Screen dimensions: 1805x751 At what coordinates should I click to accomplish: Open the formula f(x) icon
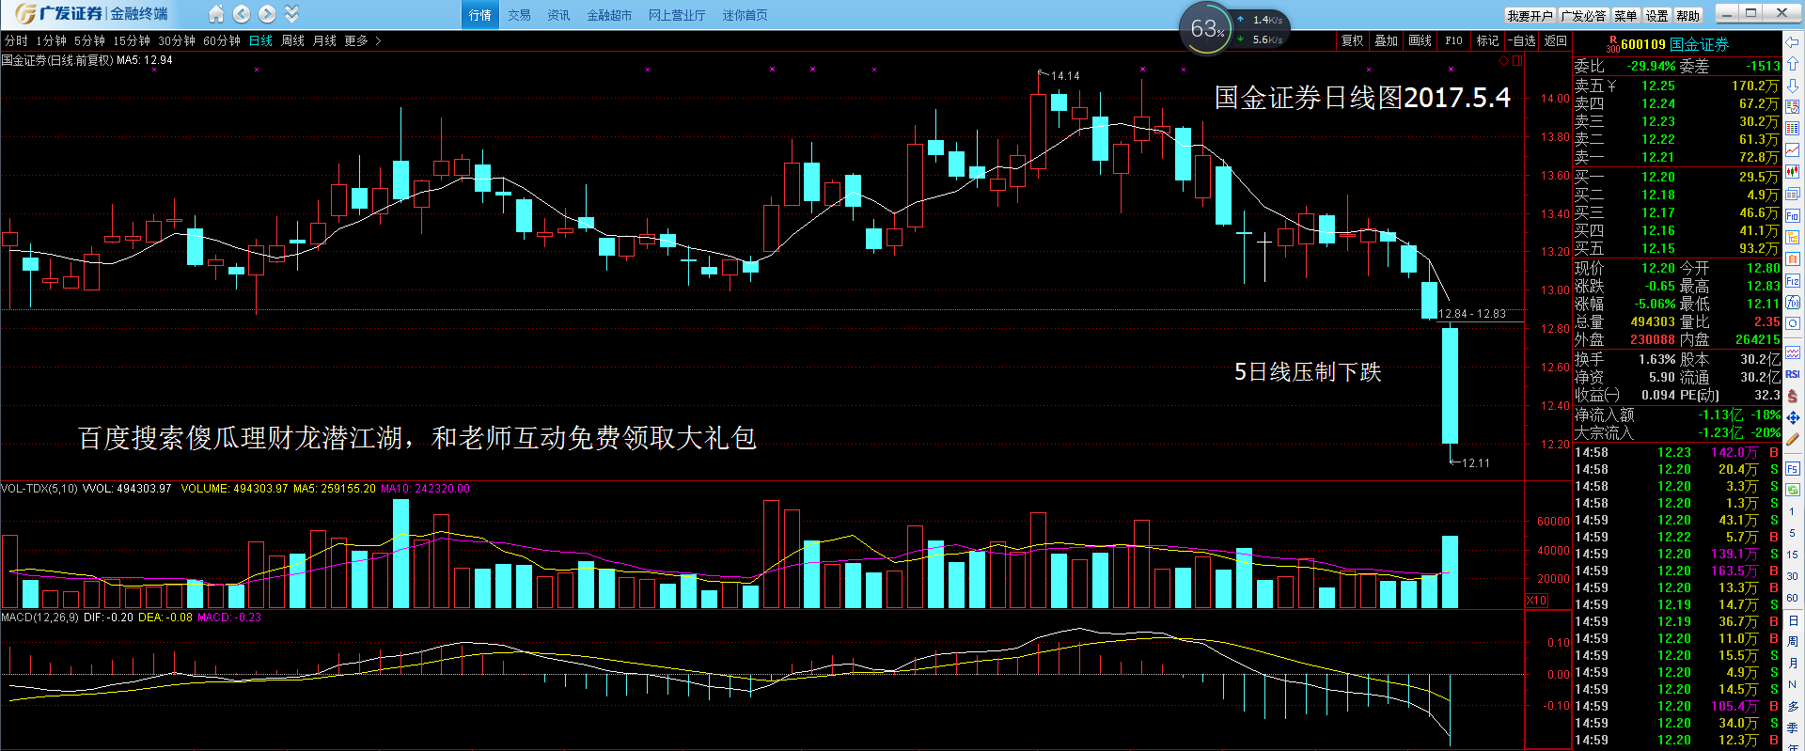pos(1793,303)
